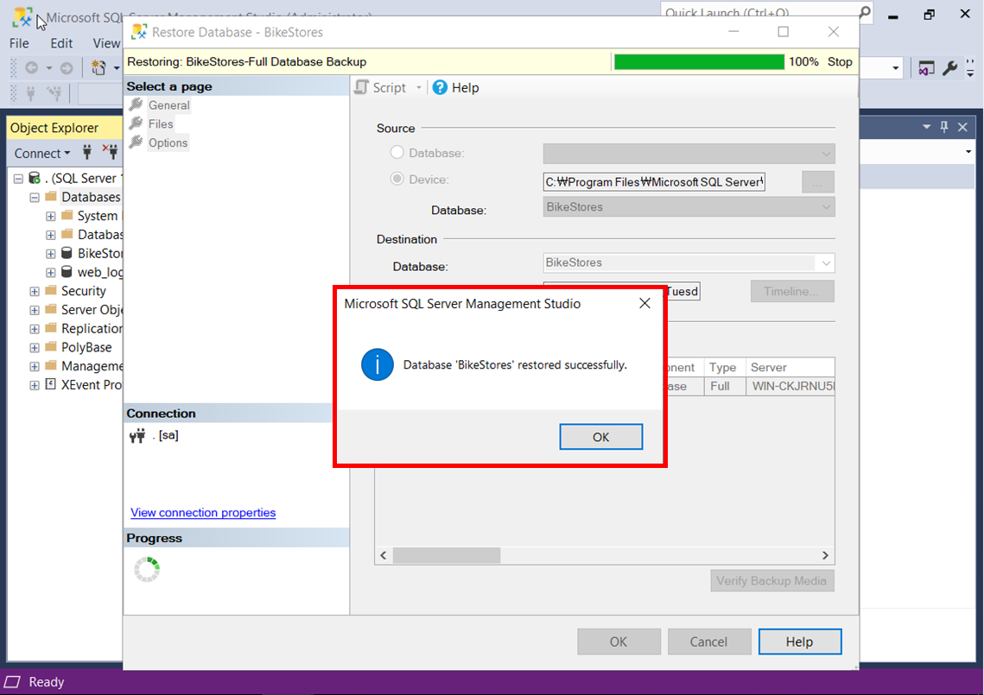The height and width of the screenshot is (695, 984).
Task: Expand the System Databases folder
Action: pyautogui.click(x=51, y=217)
